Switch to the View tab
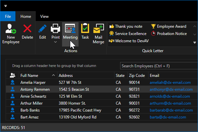This screenshot has height=132, width=198. coord(44,16)
